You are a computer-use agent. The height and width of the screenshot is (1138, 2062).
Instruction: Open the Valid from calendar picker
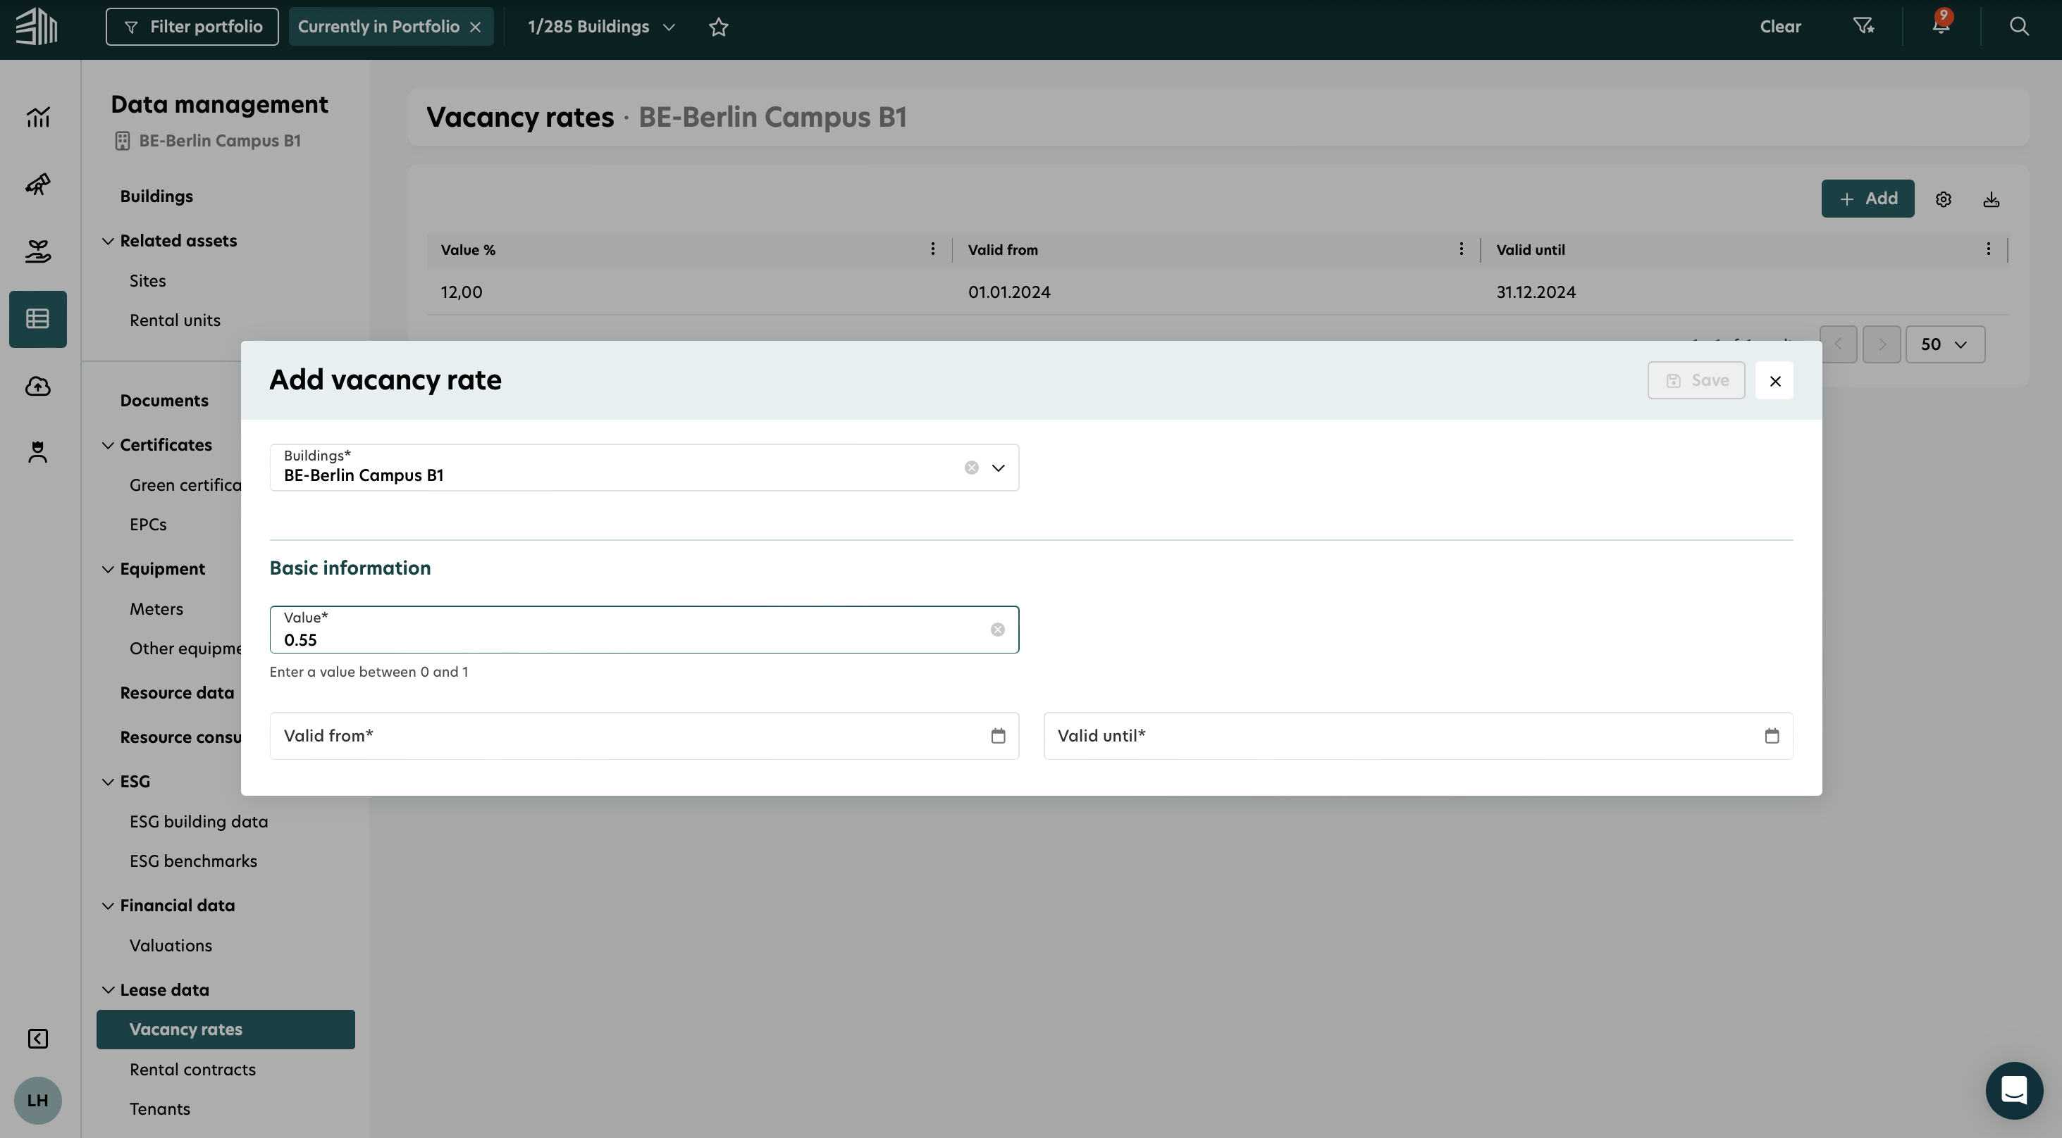(997, 736)
